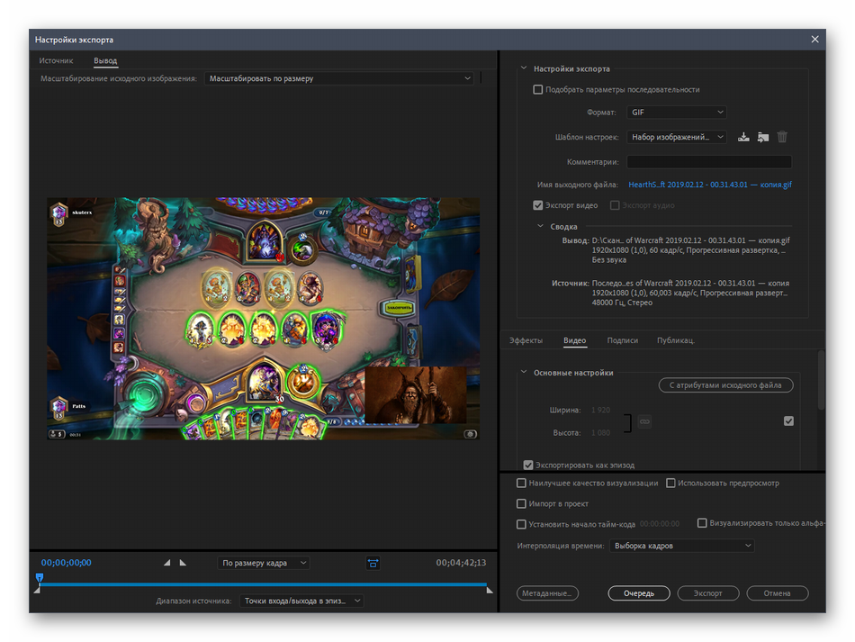The width and height of the screenshot is (855, 642).
Task: Click the Set Out Point triangle
Action: click(x=183, y=563)
